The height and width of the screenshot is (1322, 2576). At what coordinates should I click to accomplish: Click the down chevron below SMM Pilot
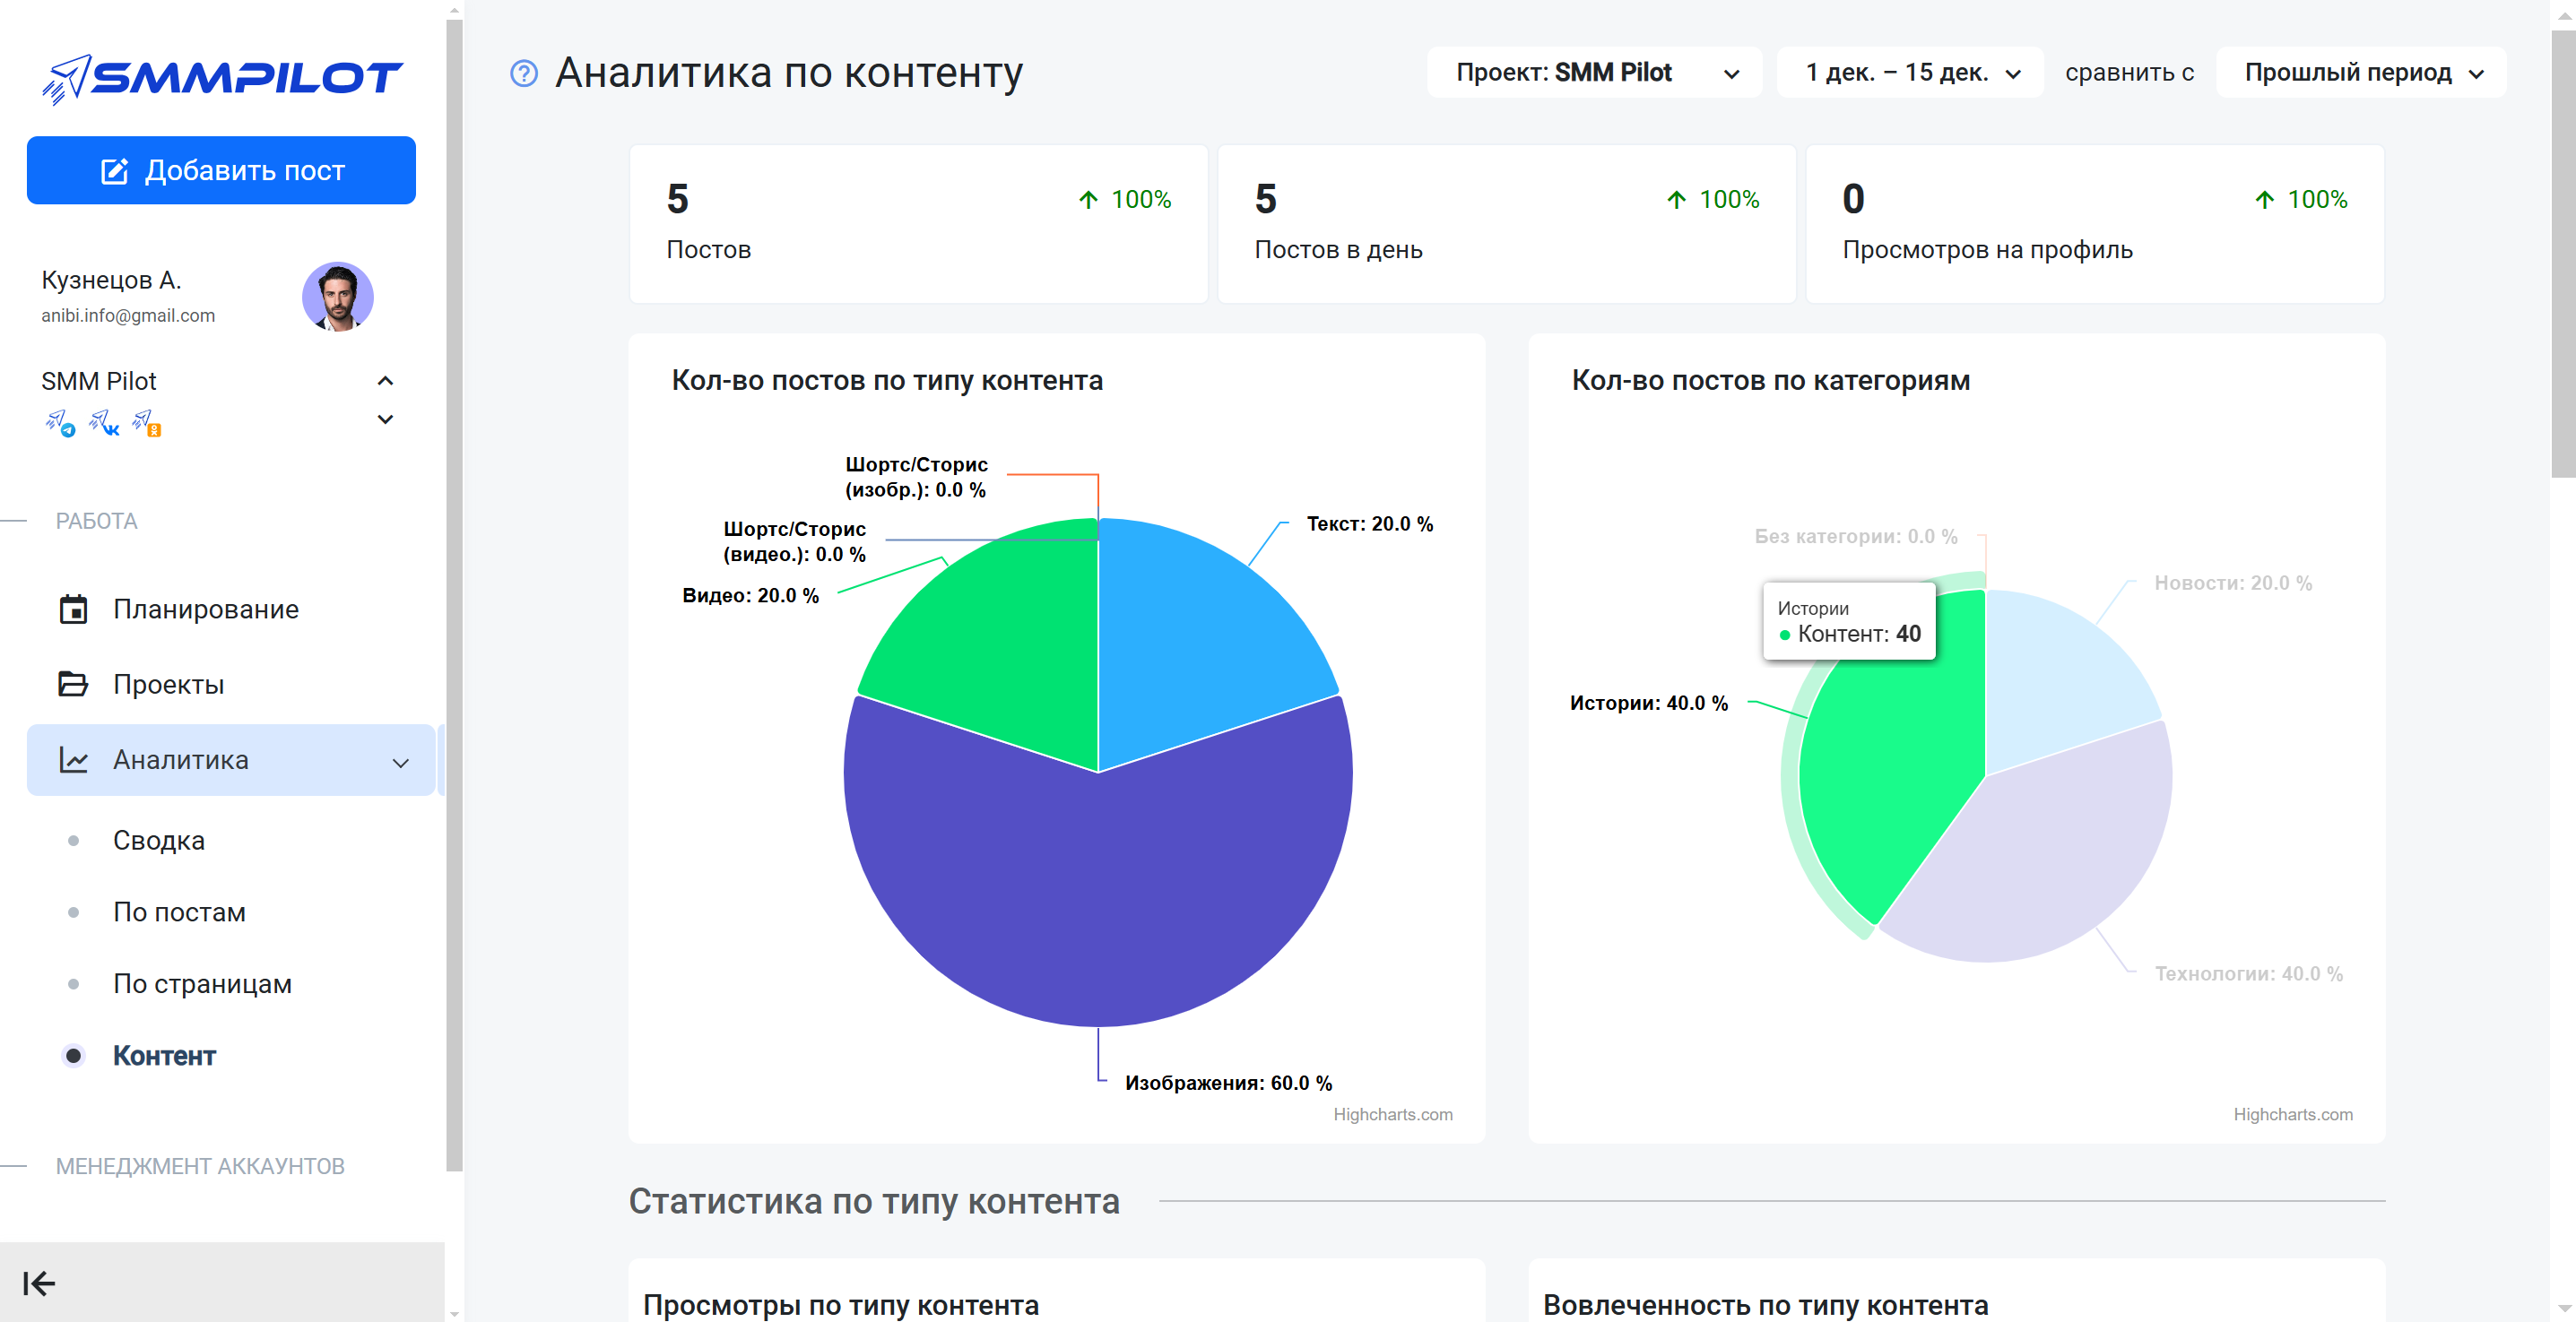pos(385,419)
